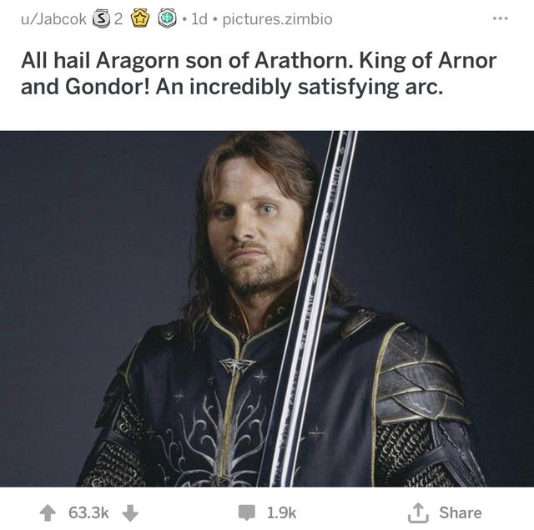This screenshot has height=530, width=534.
Task: Downvote the Aragorn post
Action: pyautogui.click(x=130, y=512)
